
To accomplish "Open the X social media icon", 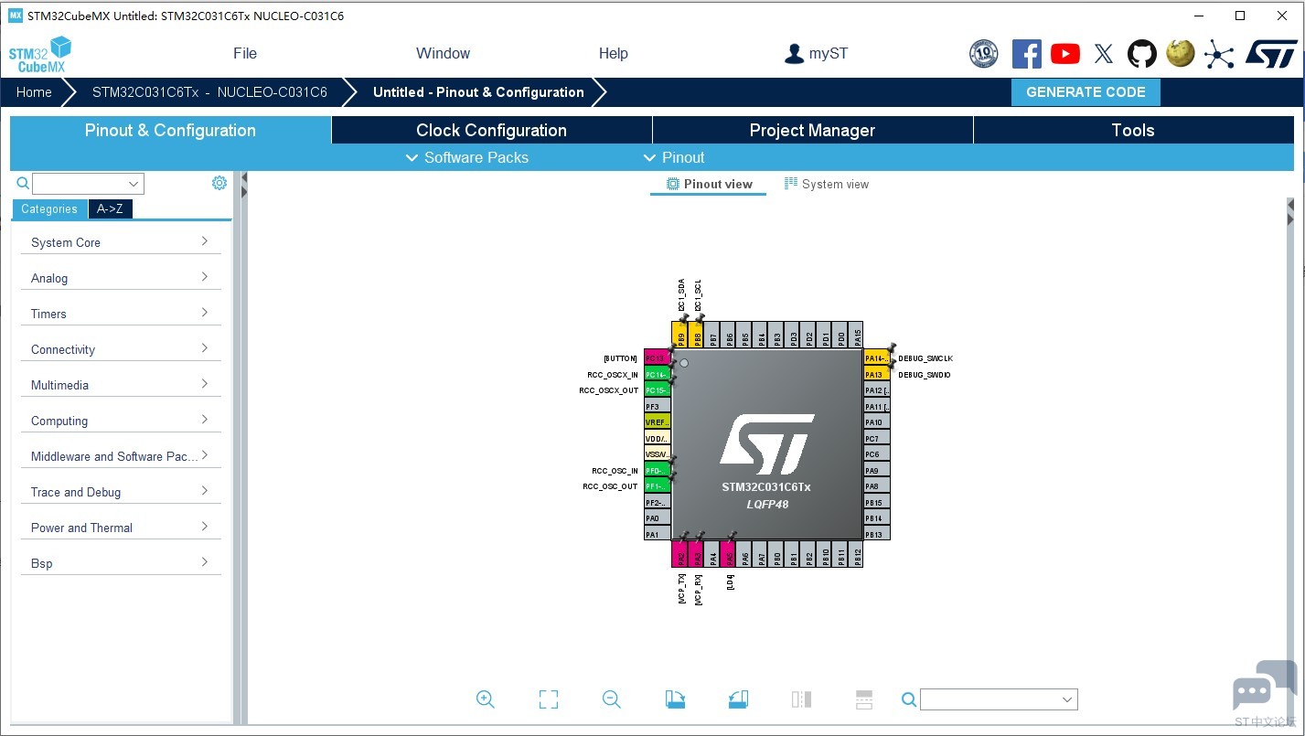I will click(1104, 54).
